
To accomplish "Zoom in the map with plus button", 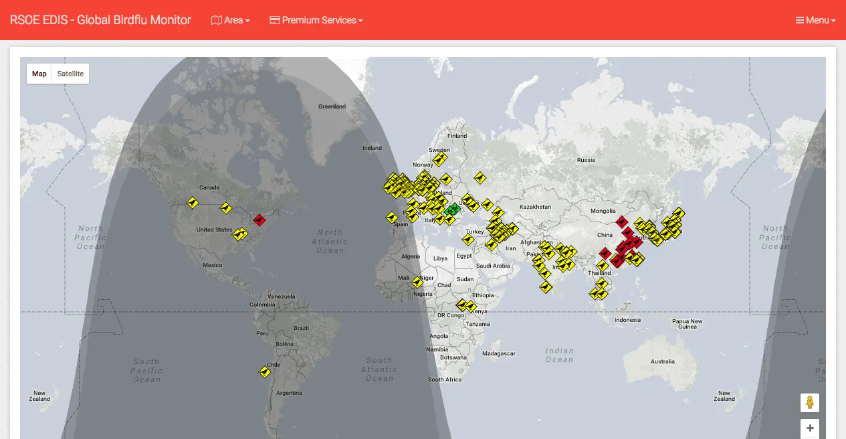I will tap(810, 428).
